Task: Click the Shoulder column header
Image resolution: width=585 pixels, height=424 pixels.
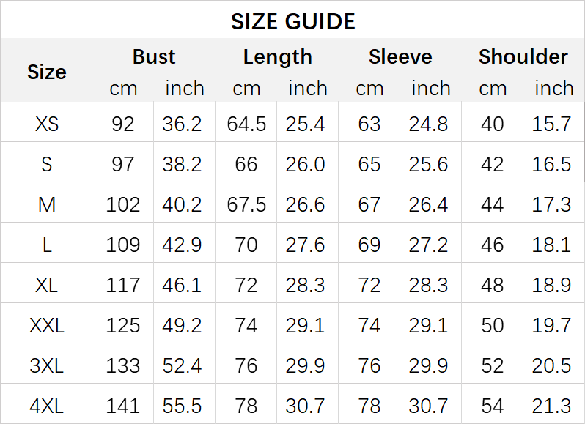Action: (523, 57)
